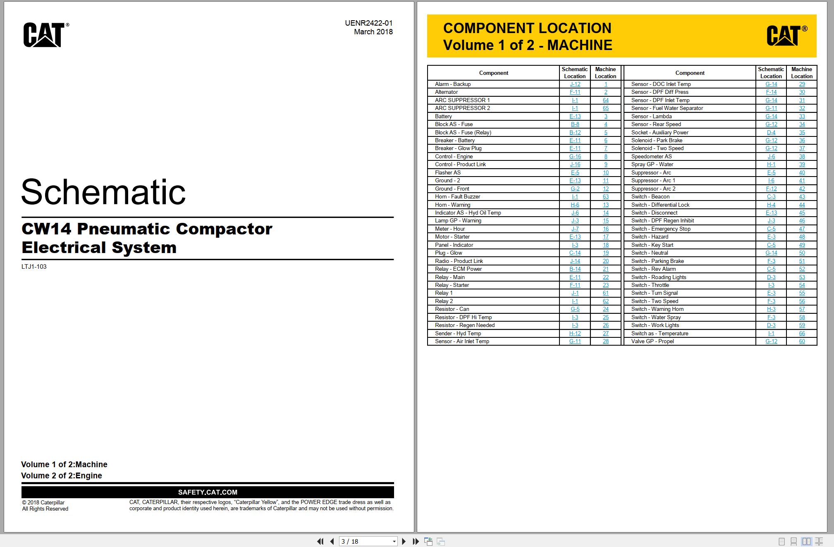Go to the previous page
Viewport: 834px width, 547px height.
tap(332, 541)
